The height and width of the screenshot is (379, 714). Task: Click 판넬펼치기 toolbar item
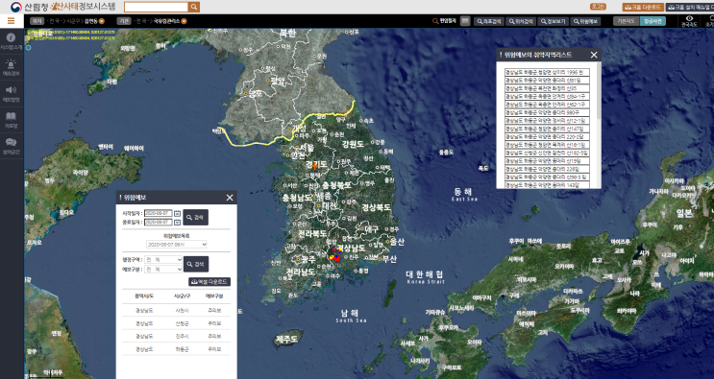click(444, 21)
